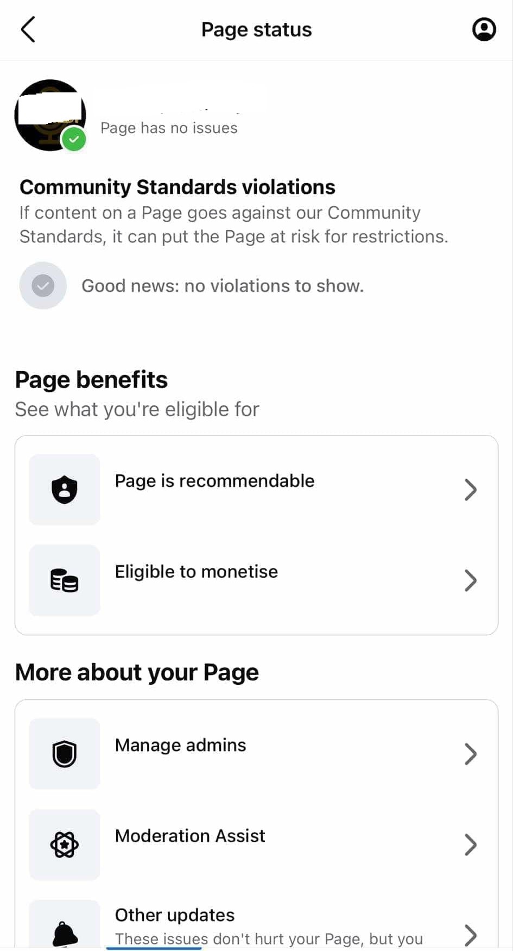The image size is (513, 951).
Task: Tap the Manage admins shield icon
Action: point(65,754)
